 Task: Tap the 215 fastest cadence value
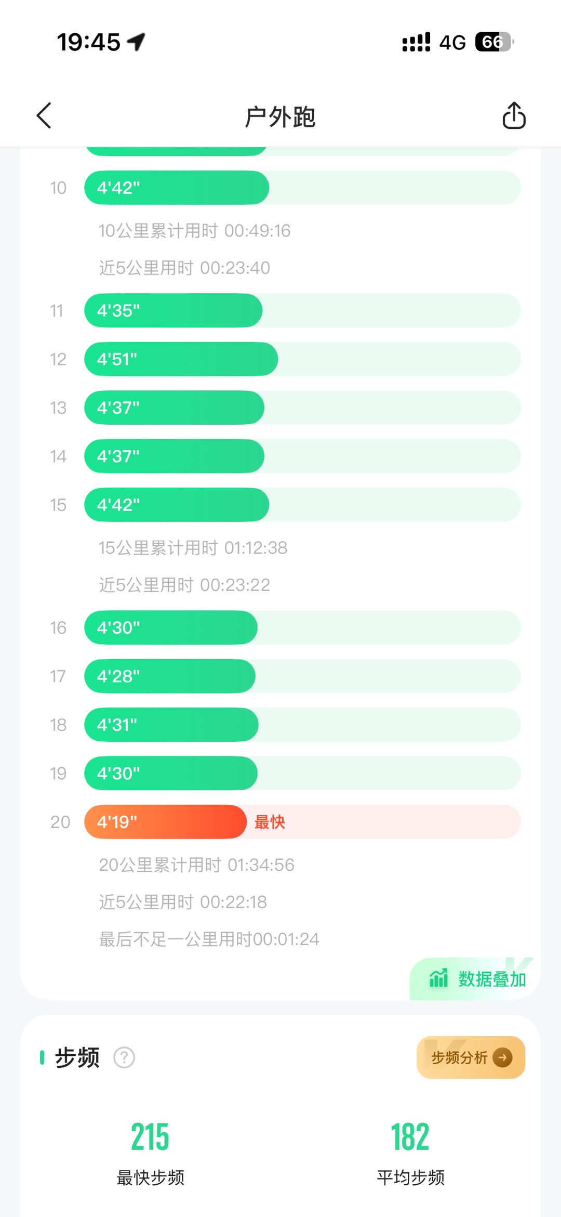[x=150, y=1137]
